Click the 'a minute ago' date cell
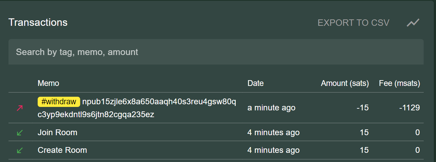The width and height of the screenshot is (436, 162). point(271,108)
